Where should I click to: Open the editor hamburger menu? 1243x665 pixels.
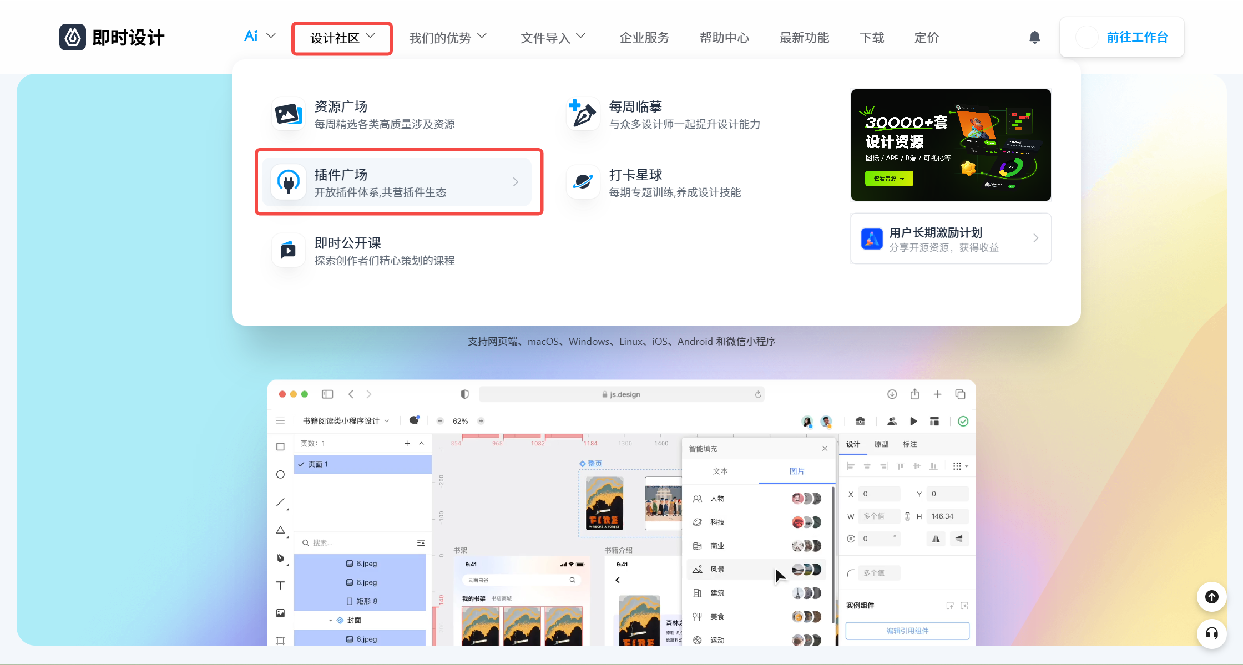click(x=280, y=421)
